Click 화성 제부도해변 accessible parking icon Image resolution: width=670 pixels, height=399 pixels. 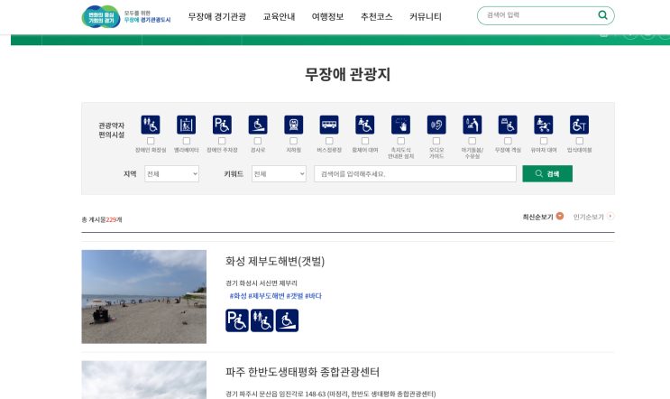[x=237, y=320]
